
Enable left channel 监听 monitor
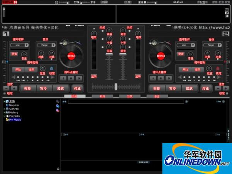tap(94, 76)
